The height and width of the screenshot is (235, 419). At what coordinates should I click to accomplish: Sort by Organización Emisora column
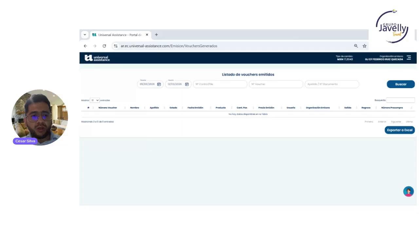click(318, 108)
